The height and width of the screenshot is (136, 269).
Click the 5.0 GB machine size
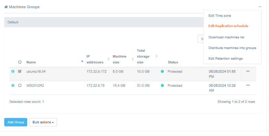(x=118, y=72)
